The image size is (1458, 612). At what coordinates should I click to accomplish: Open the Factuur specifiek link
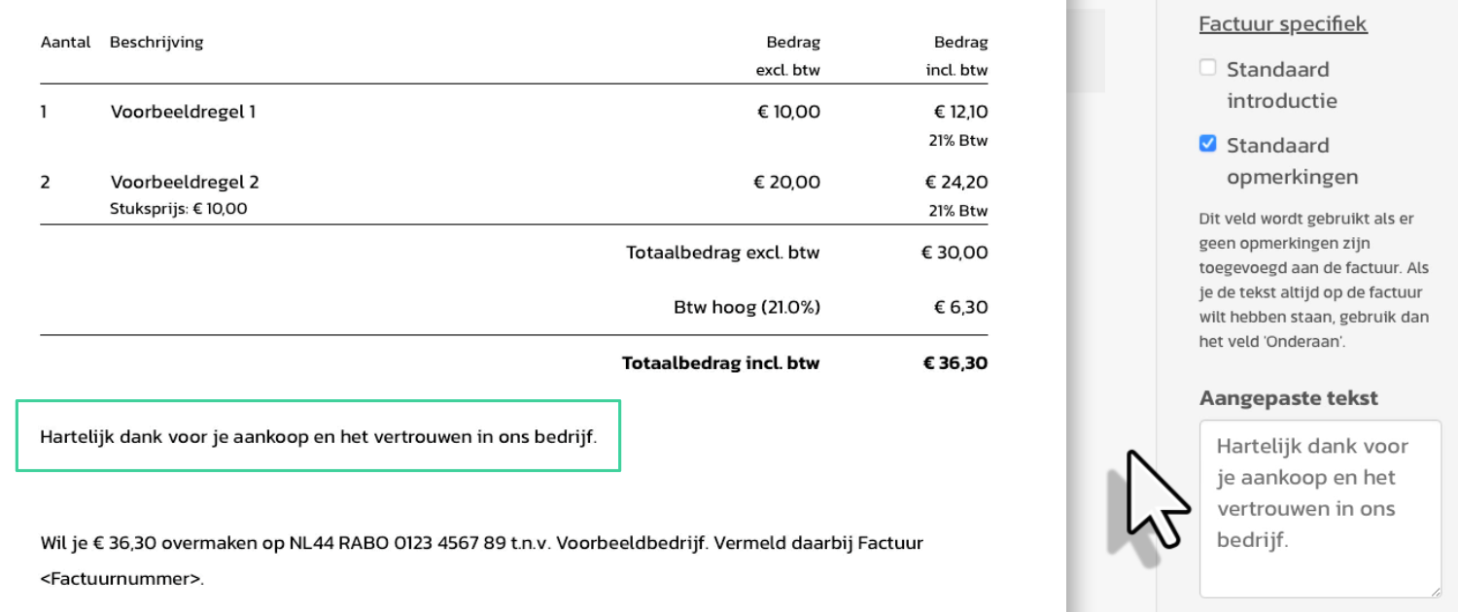(x=1284, y=22)
